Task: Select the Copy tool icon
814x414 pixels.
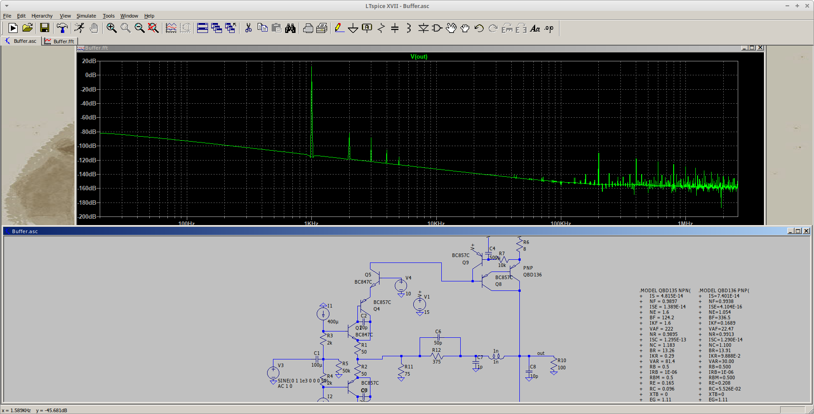Action: click(x=262, y=28)
